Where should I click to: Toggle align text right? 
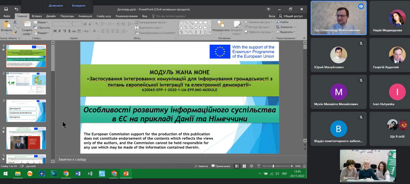[x=112, y=31]
